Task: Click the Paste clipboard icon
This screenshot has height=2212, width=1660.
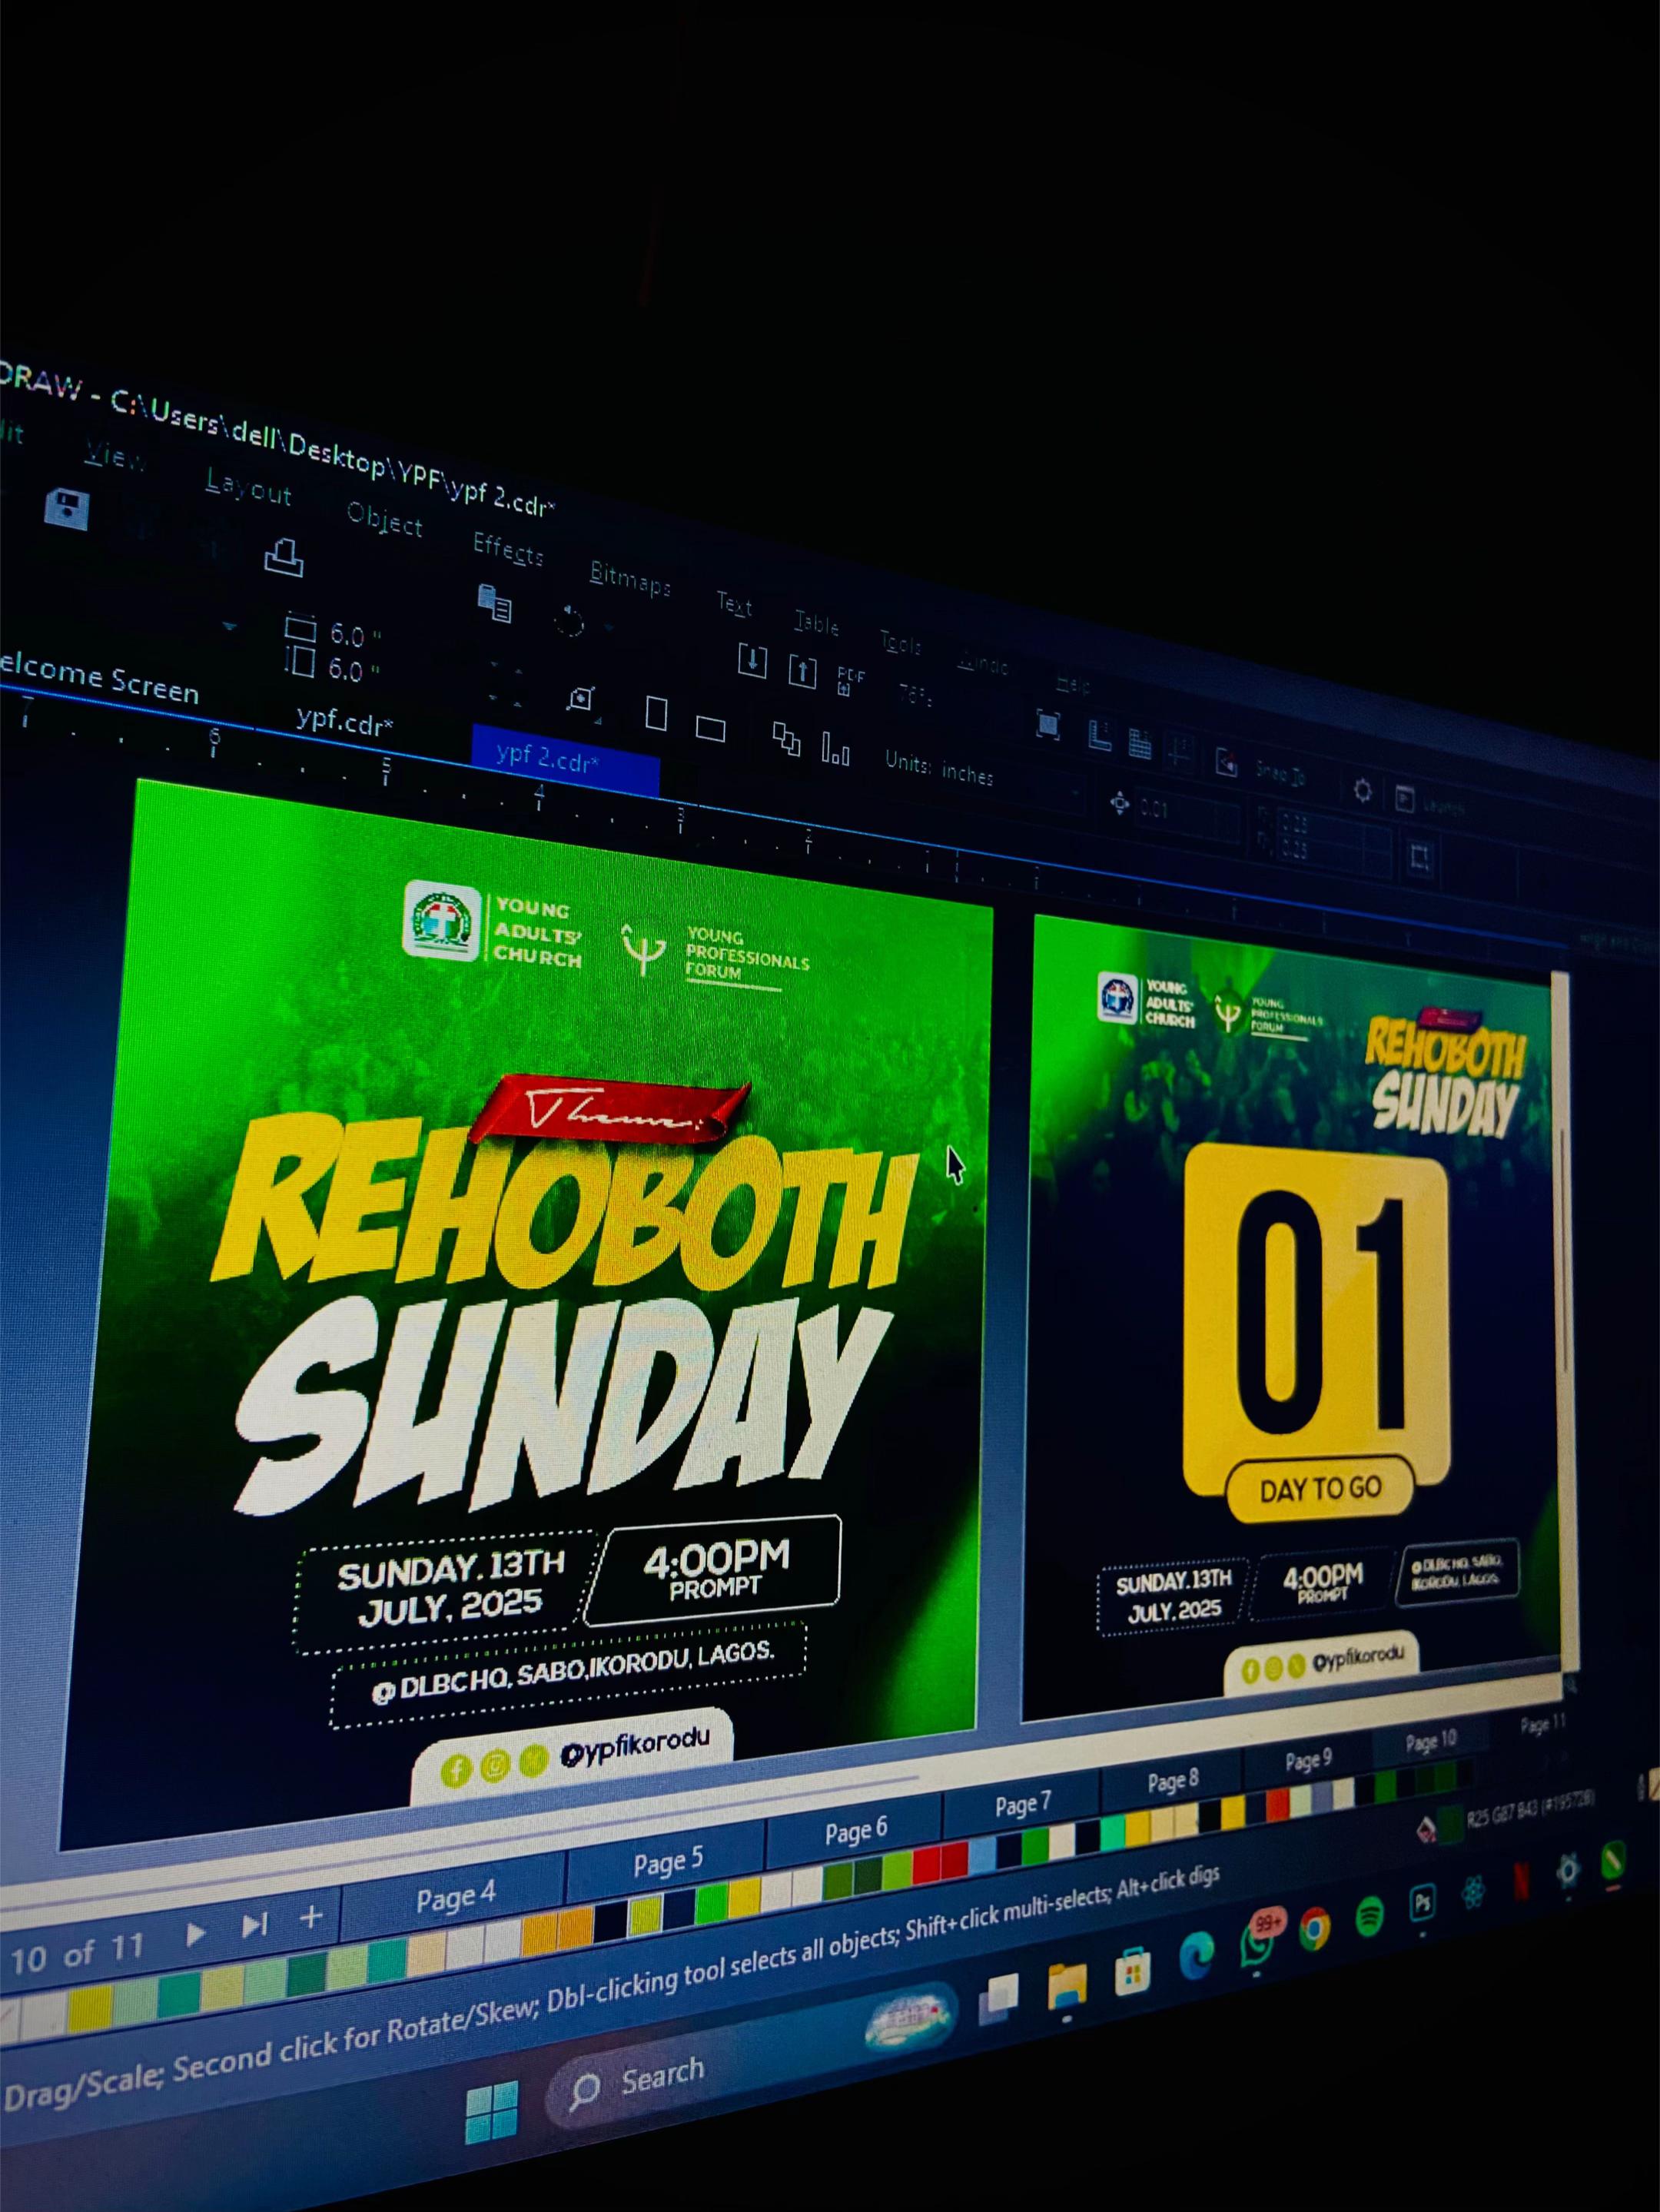Action: click(x=495, y=603)
